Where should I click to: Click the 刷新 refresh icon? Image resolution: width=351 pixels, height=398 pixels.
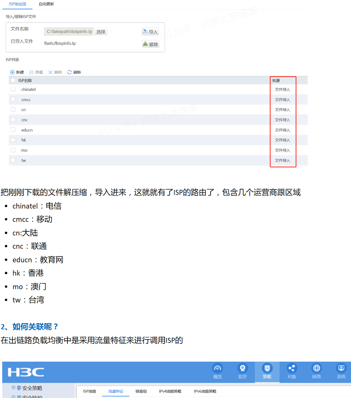pyautogui.click(x=69, y=72)
